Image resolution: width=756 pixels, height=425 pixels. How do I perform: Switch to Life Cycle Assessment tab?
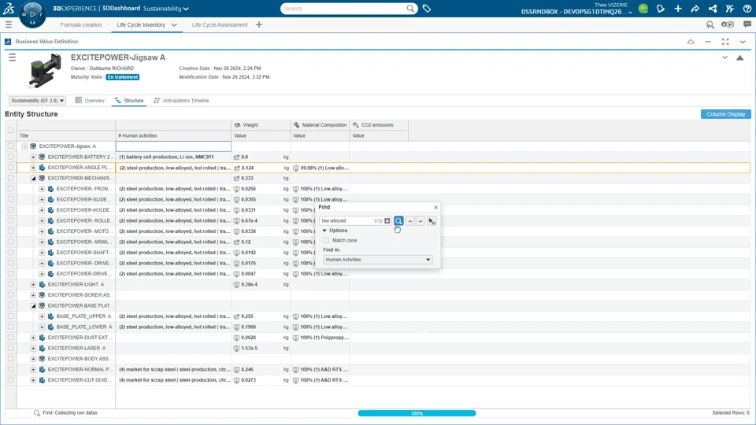coord(220,24)
